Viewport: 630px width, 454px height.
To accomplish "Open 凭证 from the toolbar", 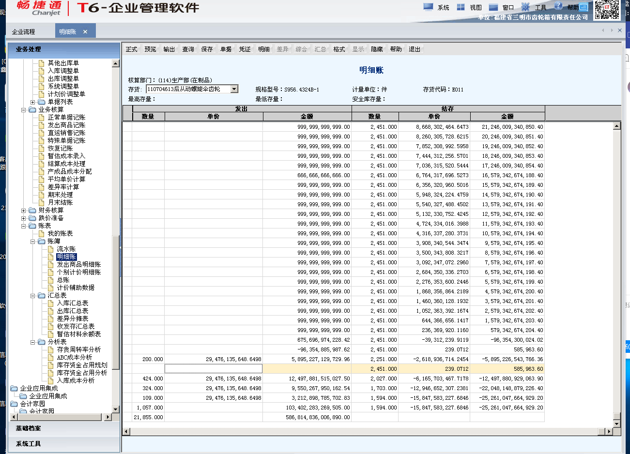I will pyautogui.click(x=245, y=49).
